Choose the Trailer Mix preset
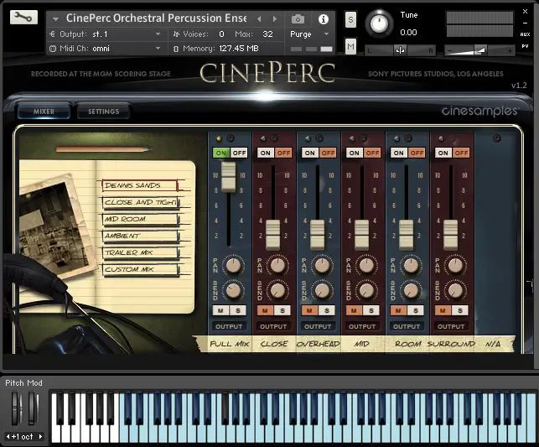 coord(140,252)
